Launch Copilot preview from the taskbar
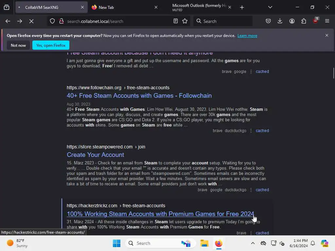Screen dimensions: 335x251 (325, 243)
